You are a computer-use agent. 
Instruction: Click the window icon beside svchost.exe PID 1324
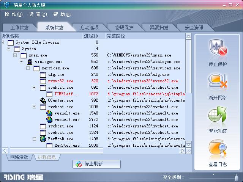[43, 133]
